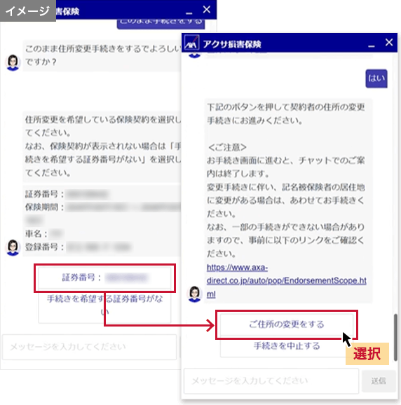This screenshot has height=405, width=401.
Task: Click the ご住所の変更をする button
Action: (286, 324)
